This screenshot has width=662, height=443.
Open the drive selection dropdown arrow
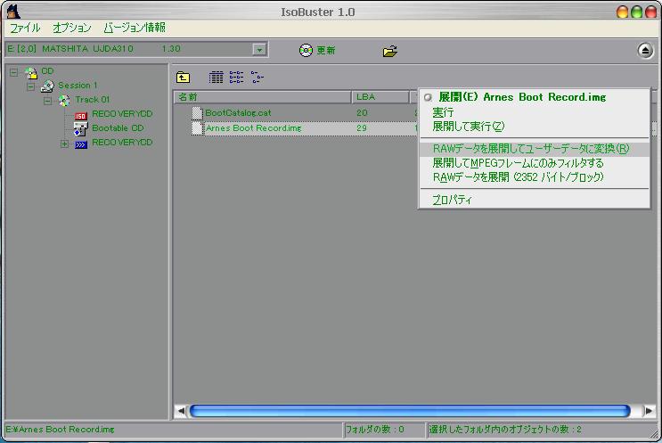[259, 50]
